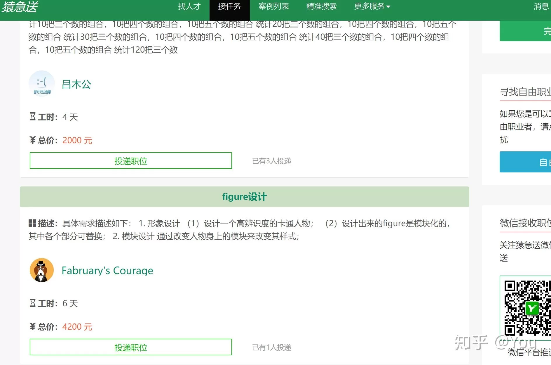Click 吕木公's user avatar
This screenshot has height=365, width=551.
pos(42,84)
